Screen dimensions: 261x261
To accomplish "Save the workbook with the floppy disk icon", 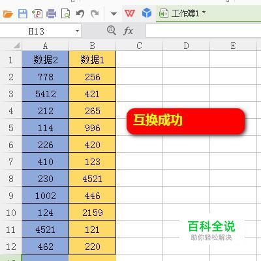I will pyautogui.click(x=23, y=14).
